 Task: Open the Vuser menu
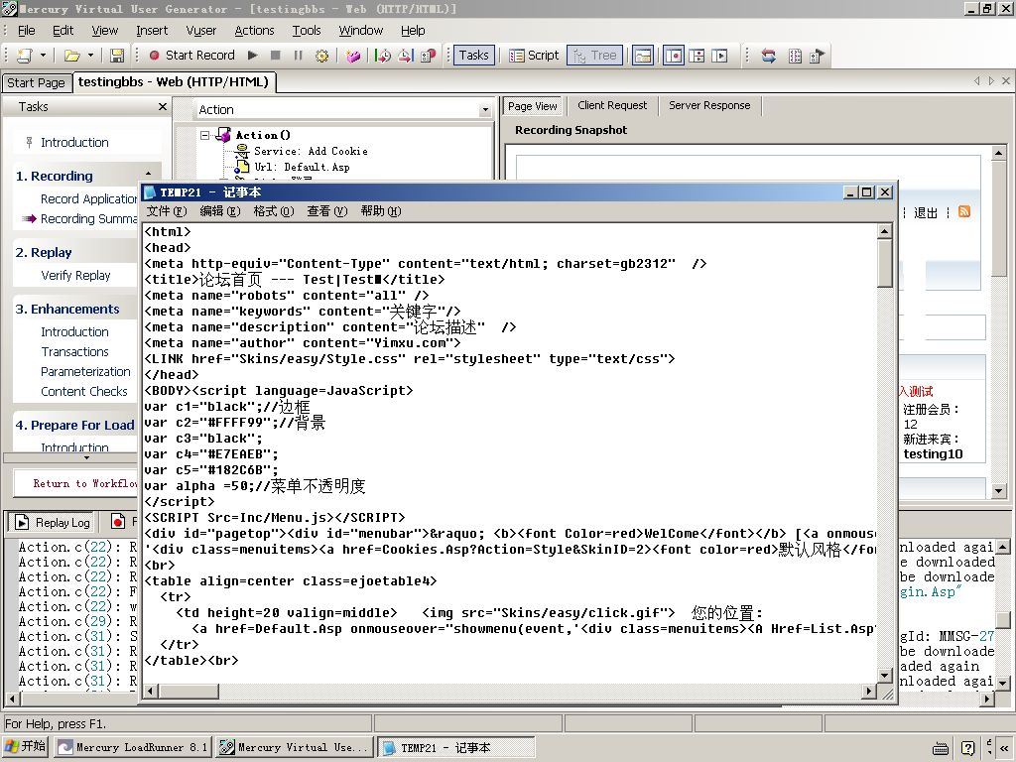(x=200, y=31)
